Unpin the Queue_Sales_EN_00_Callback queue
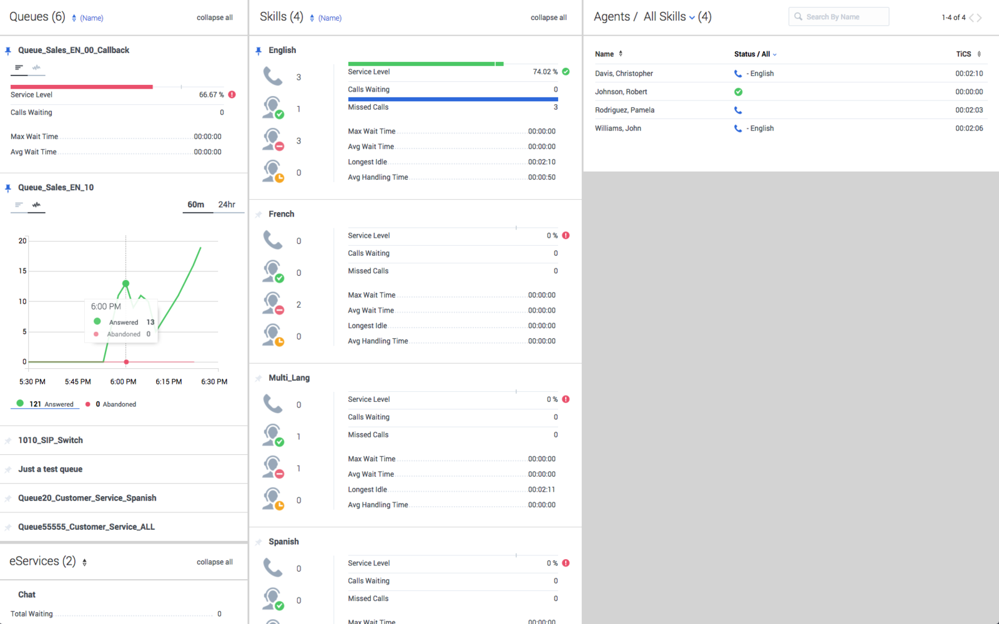Screen dimensions: 999x624 pos(8,51)
